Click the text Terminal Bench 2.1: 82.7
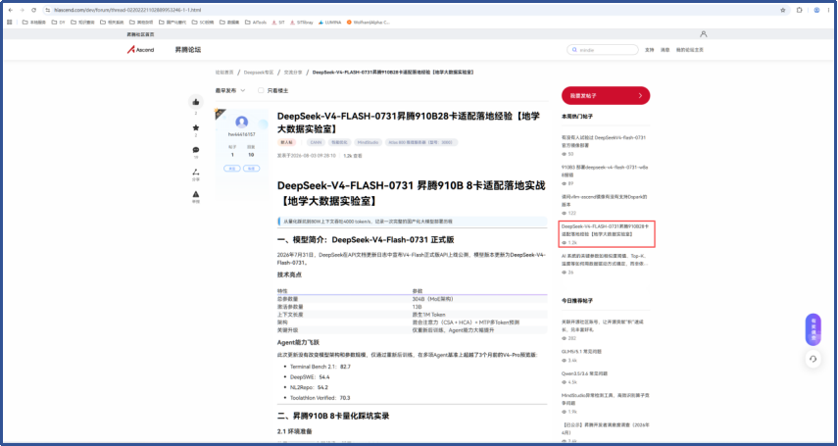 (320, 367)
